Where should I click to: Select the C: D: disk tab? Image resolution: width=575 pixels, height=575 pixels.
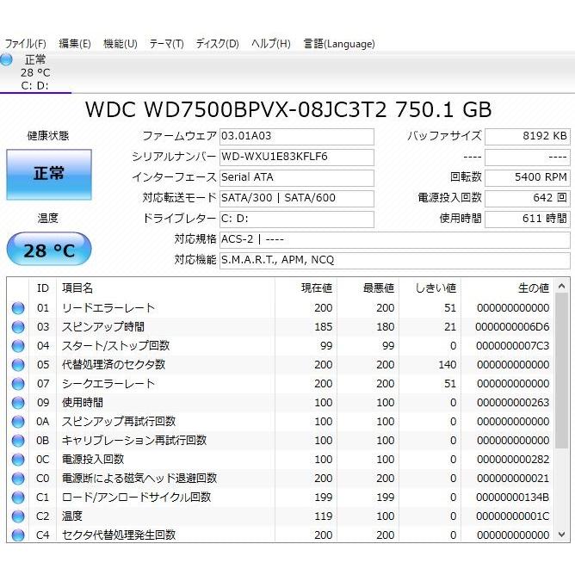pos(35,72)
